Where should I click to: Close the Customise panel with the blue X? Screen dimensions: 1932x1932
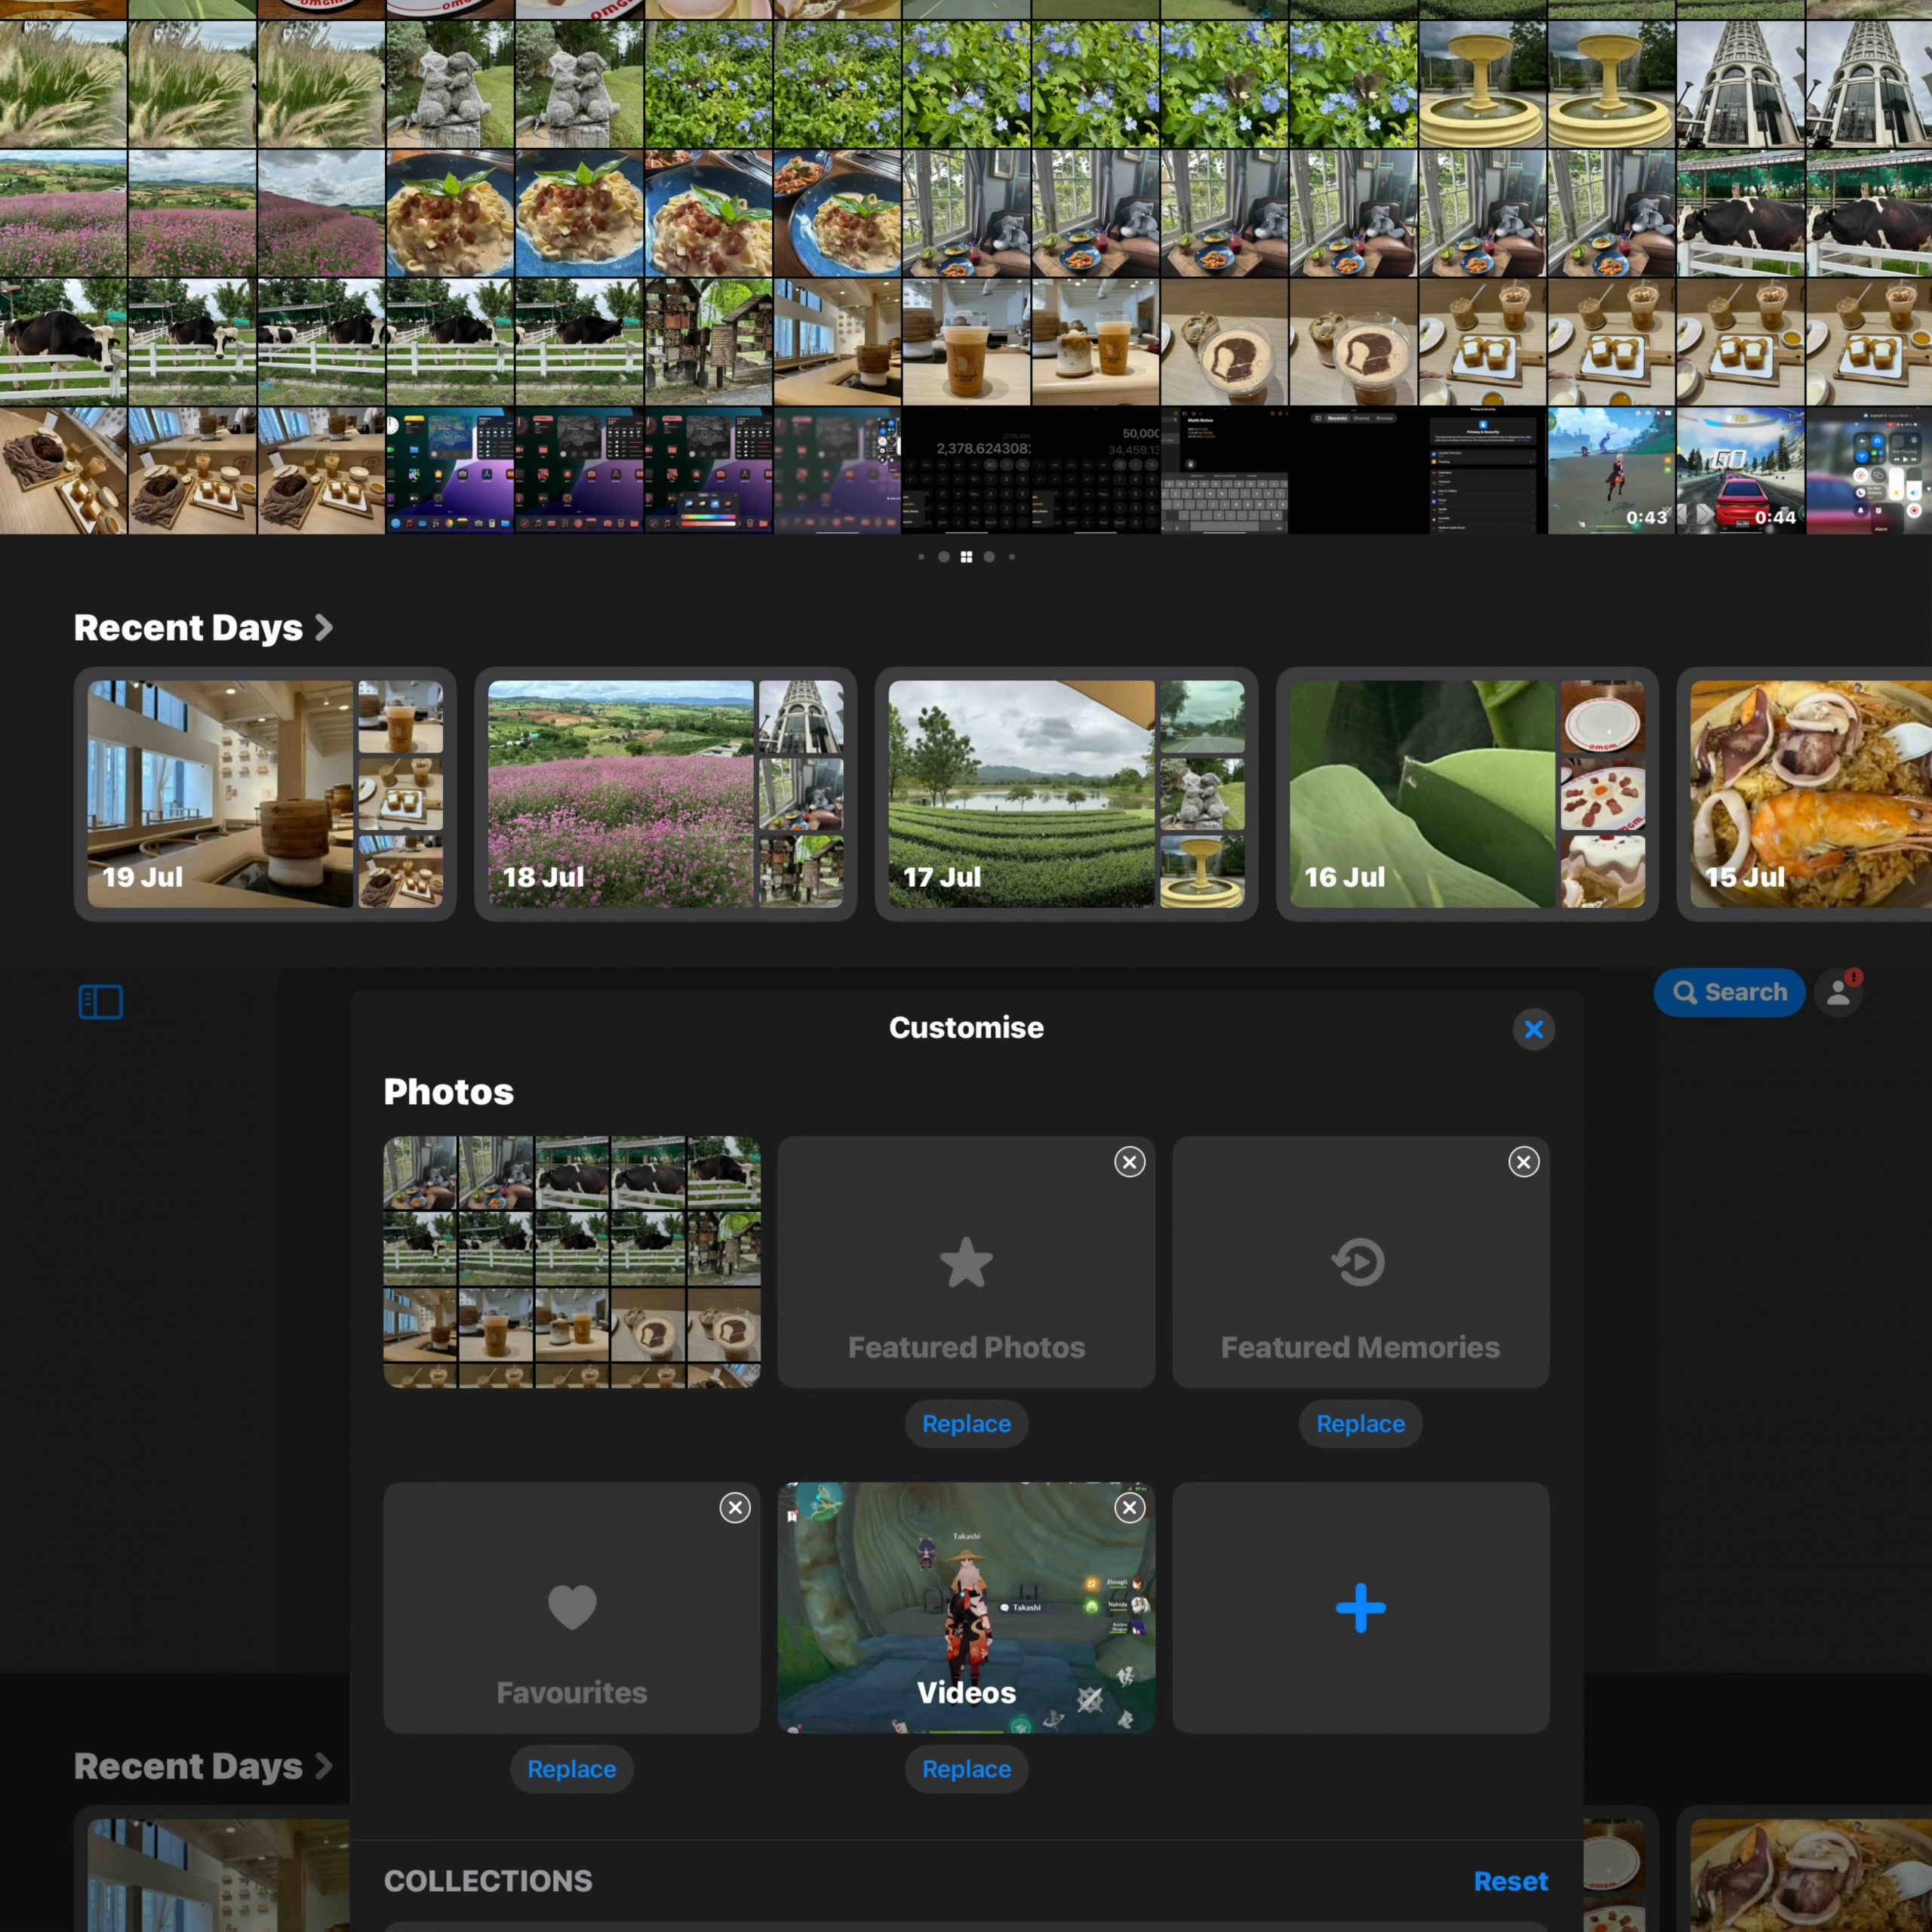[x=1533, y=1029]
